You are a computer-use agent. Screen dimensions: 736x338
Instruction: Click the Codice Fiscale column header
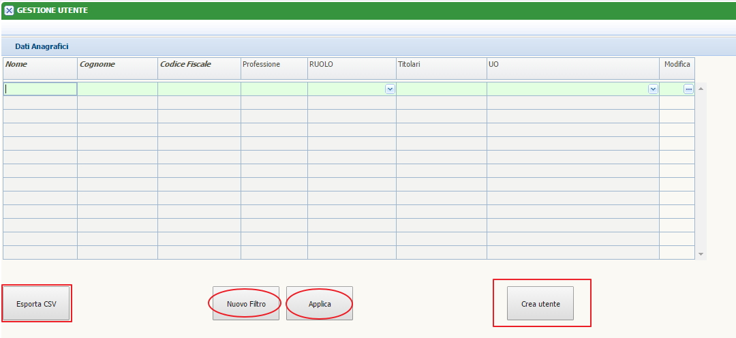(199, 65)
